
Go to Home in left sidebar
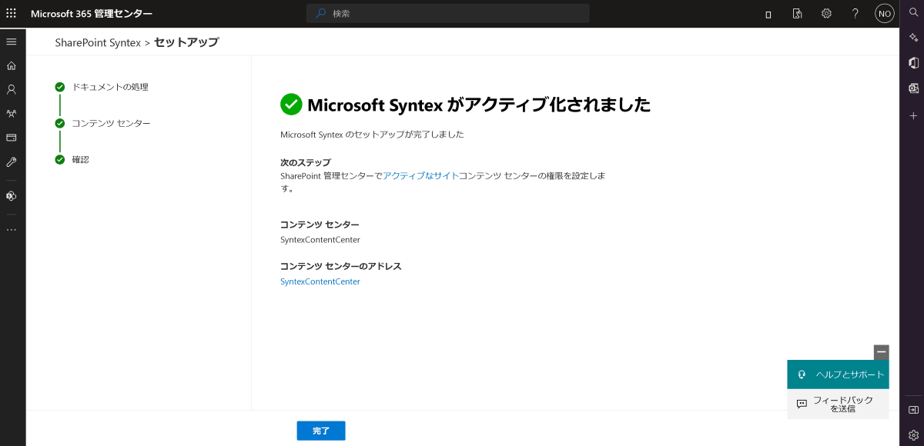12,65
